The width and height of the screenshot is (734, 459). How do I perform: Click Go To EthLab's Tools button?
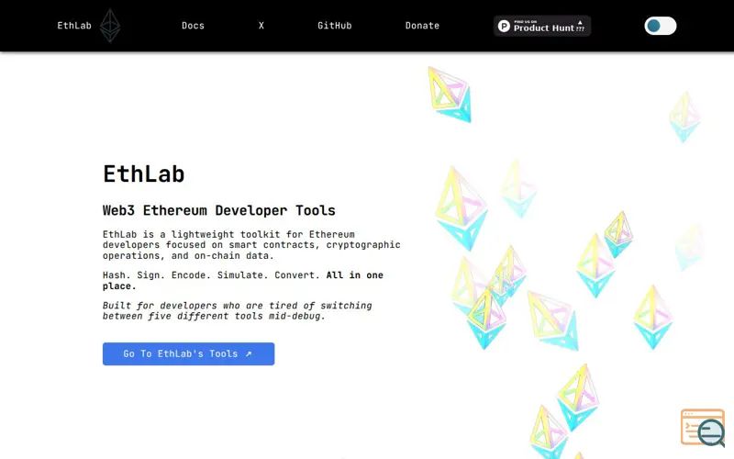tap(189, 353)
